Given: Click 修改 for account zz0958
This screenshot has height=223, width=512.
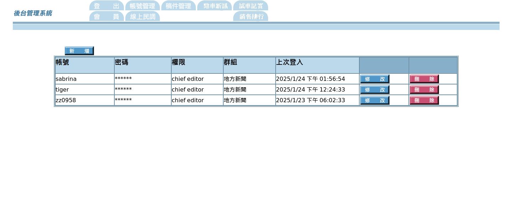Looking at the screenshot, I should (375, 100).
